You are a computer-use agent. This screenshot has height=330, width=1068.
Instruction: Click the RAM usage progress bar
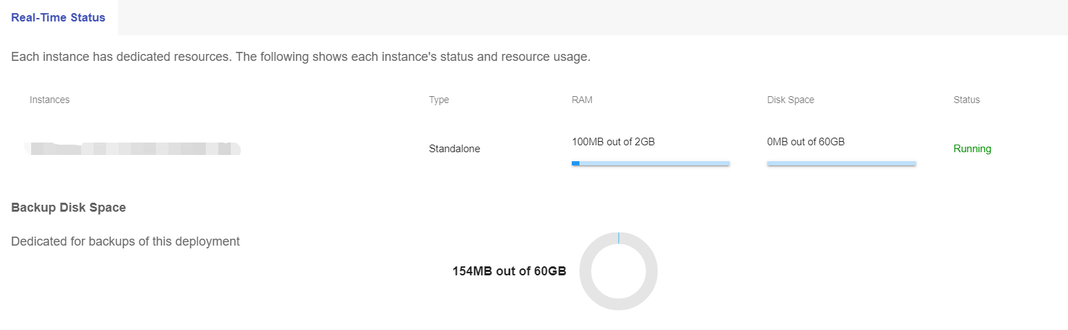tap(651, 163)
